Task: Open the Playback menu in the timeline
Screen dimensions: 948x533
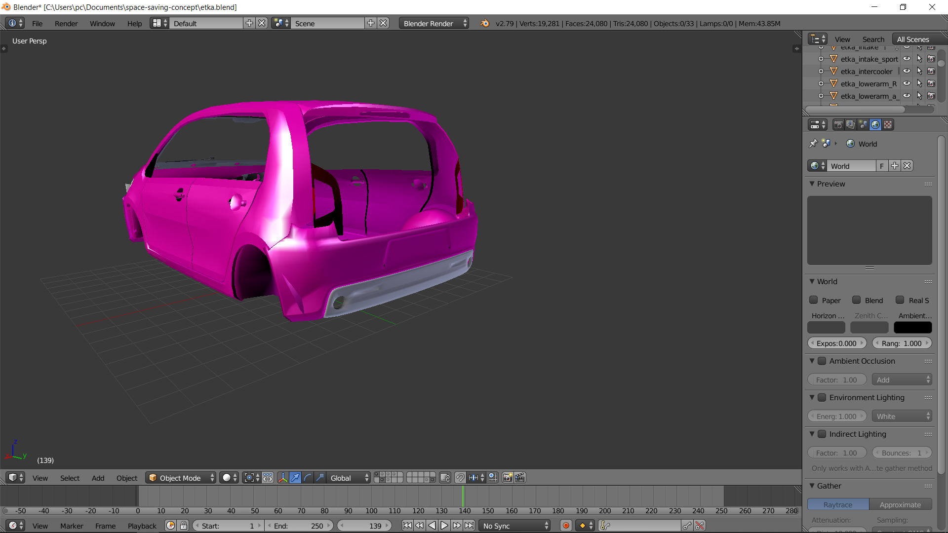Action: (142, 526)
